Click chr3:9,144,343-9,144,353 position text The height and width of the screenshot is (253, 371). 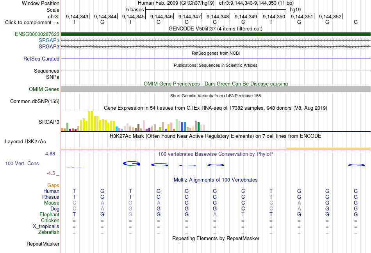point(256,3)
